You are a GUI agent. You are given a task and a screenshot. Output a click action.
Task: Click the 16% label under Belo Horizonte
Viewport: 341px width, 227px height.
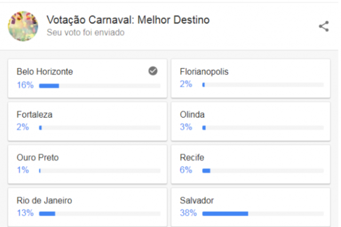(x=25, y=85)
